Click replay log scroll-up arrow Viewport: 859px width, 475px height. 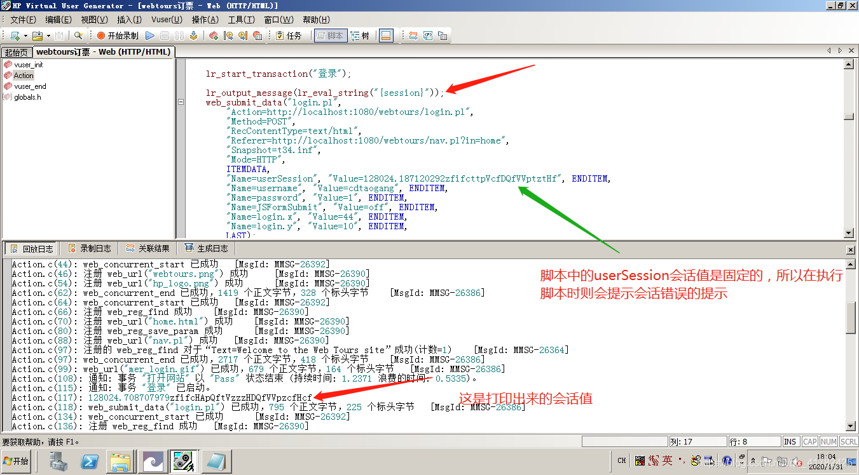coord(851,264)
